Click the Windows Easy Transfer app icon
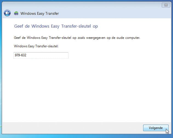The height and width of the screenshot is (138, 173). [x=16, y=13]
